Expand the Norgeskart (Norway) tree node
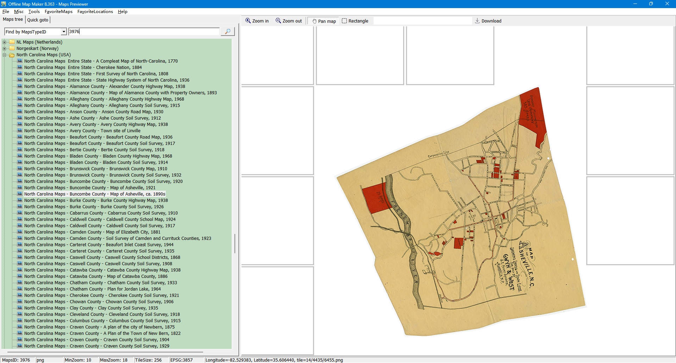Image resolution: width=676 pixels, height=363 pixels. tap(5, 49)
